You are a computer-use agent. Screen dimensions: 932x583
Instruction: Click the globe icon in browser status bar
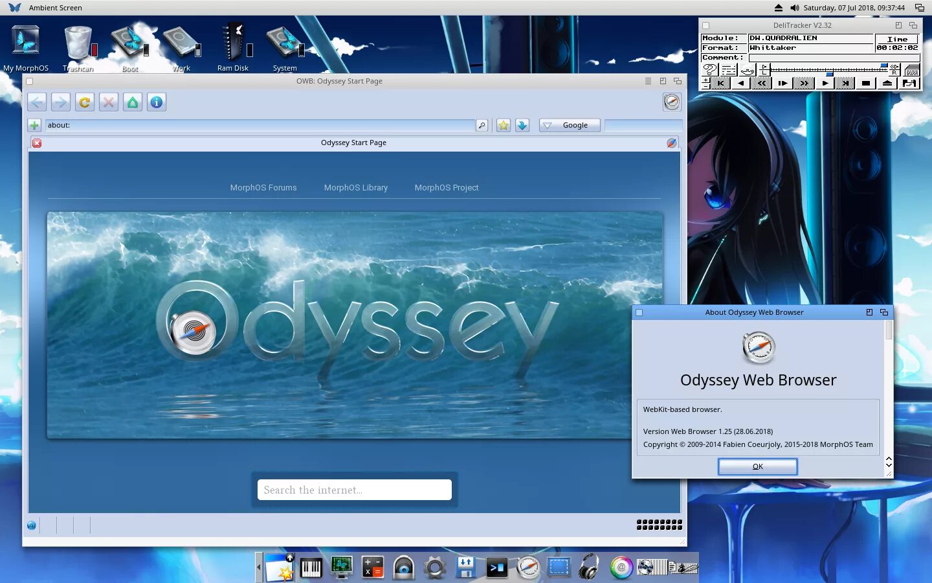coord(32,525)
